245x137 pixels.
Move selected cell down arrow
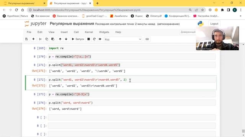66,39
